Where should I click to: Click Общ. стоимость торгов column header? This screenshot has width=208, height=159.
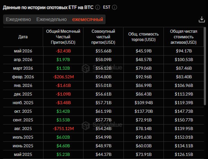click(143, 37)
